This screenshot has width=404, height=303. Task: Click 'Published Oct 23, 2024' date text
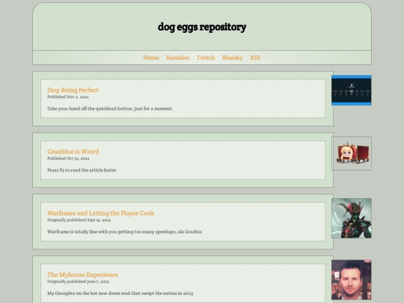(68, 159)
